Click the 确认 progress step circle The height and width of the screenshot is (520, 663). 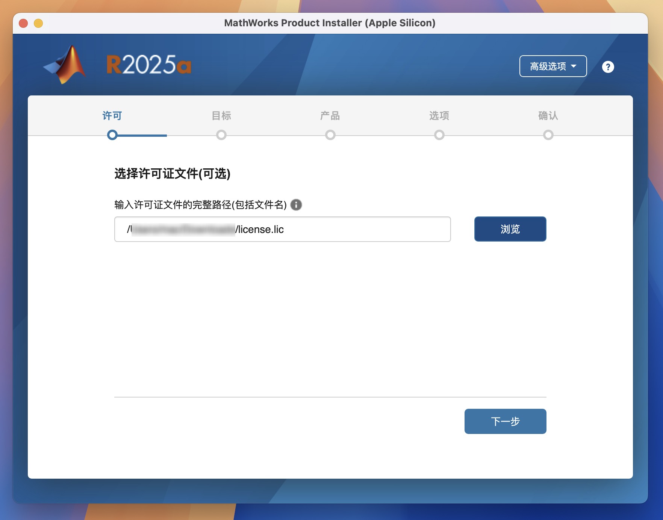pos(548,135)
